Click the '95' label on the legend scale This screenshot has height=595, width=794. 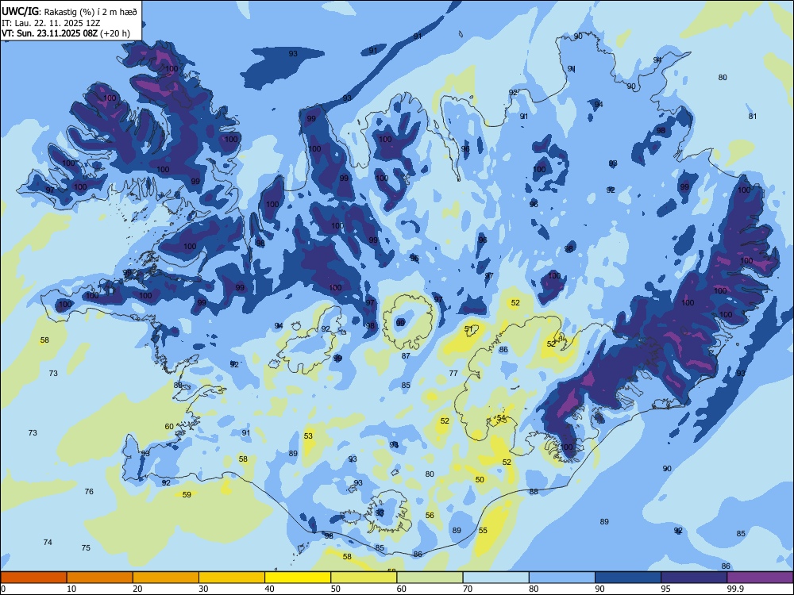pyautogui.click(x=666, y=589)
